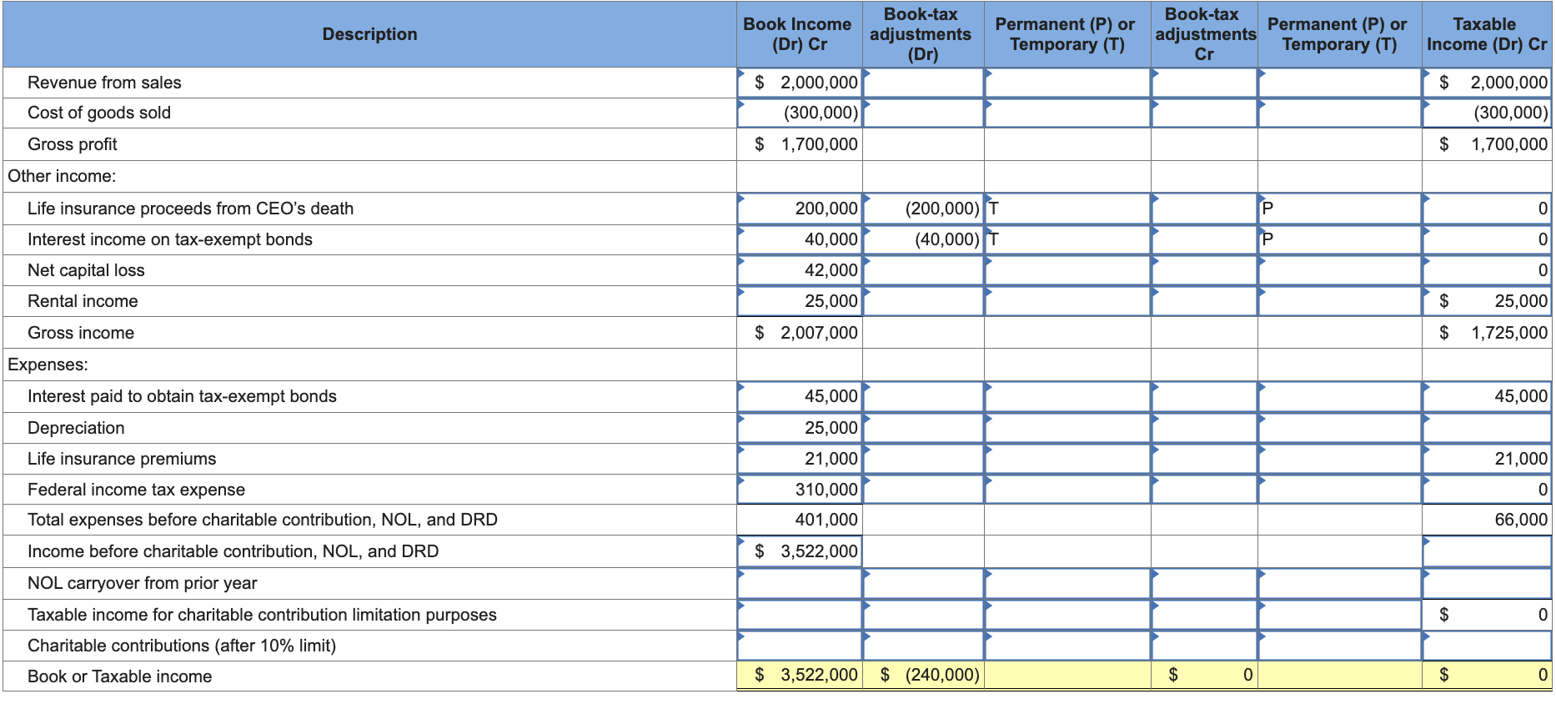Select credit adjustment cell for Net capital loss

(1204, 270)
